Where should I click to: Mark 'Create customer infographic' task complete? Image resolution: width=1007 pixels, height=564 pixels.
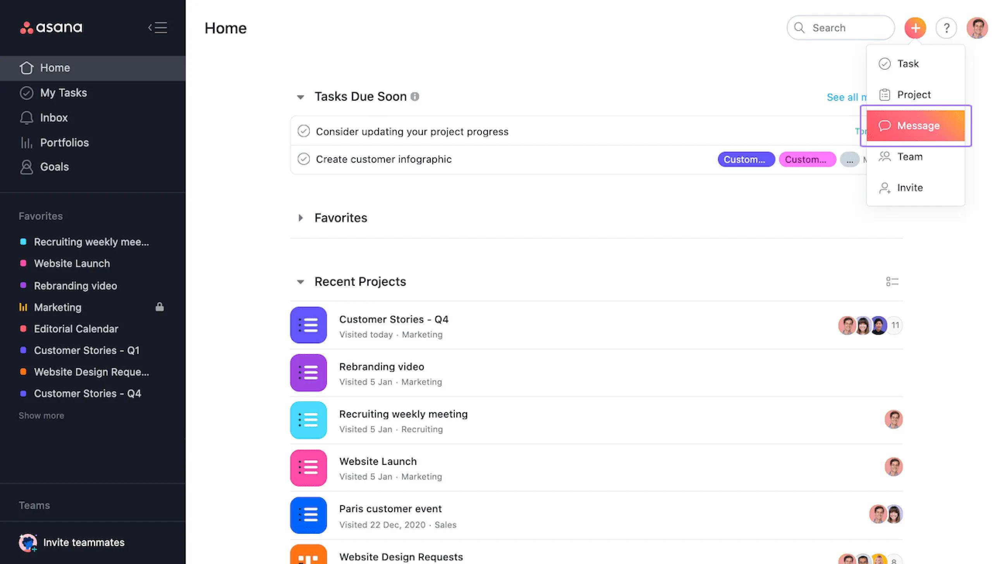[304, 159]
